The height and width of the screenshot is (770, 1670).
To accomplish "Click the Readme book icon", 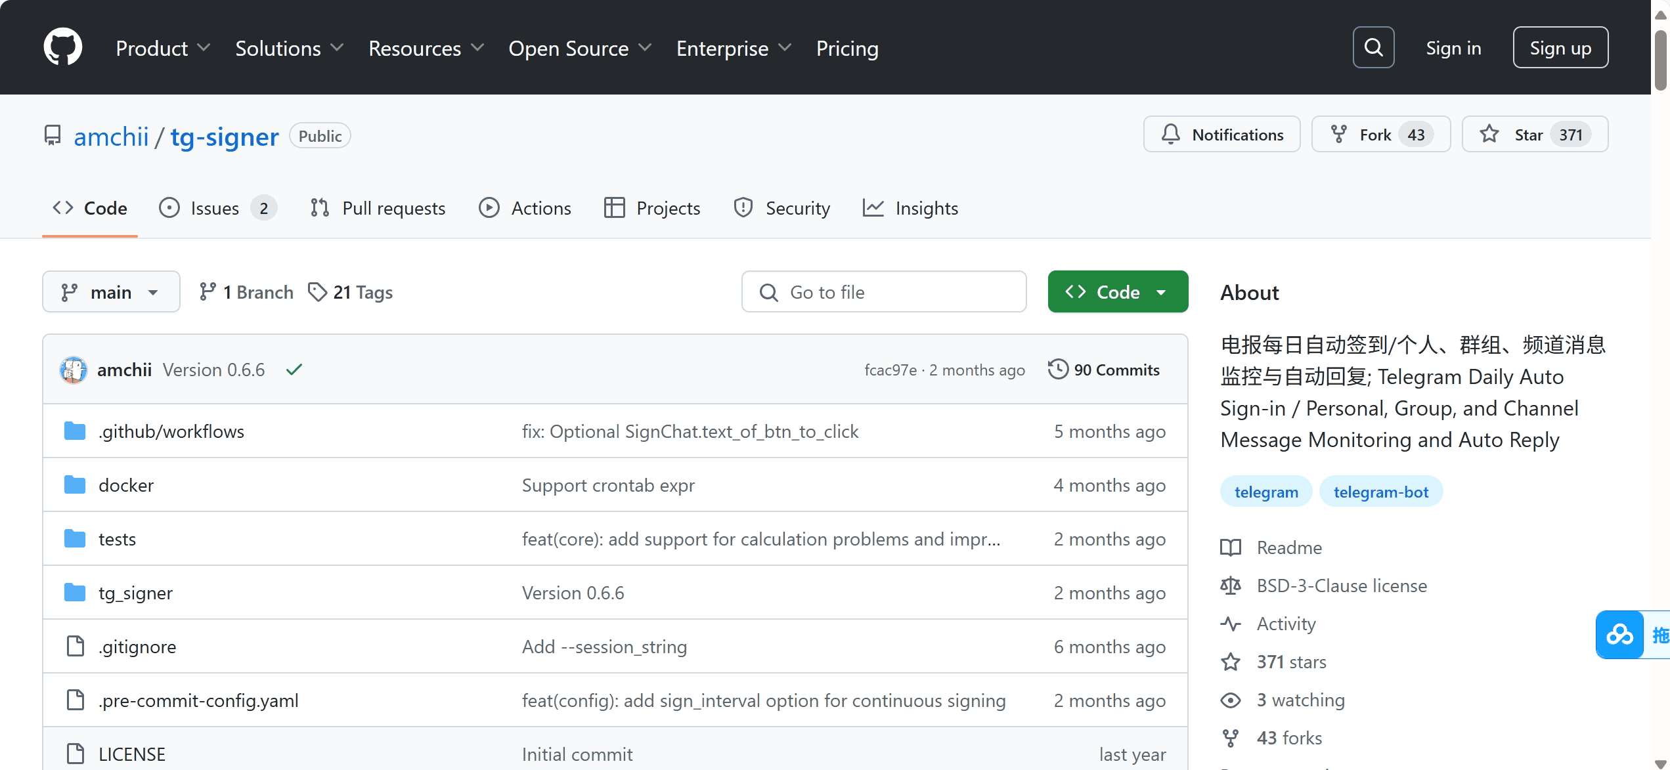I will [x=1231, y=547].
